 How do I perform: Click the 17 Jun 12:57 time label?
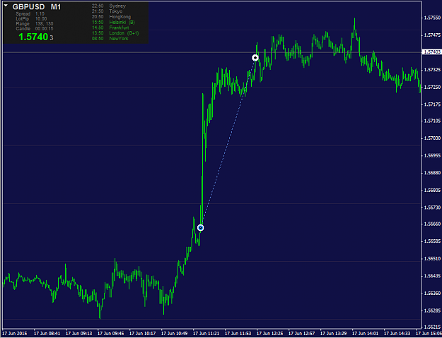tap(302, 334)
